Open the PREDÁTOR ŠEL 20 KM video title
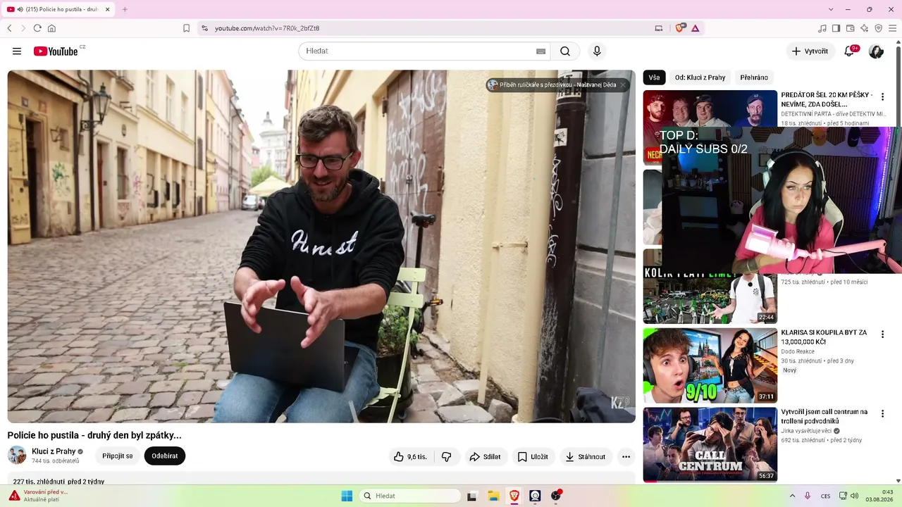Viewport: 902px width, 507px height. (827, 99)
